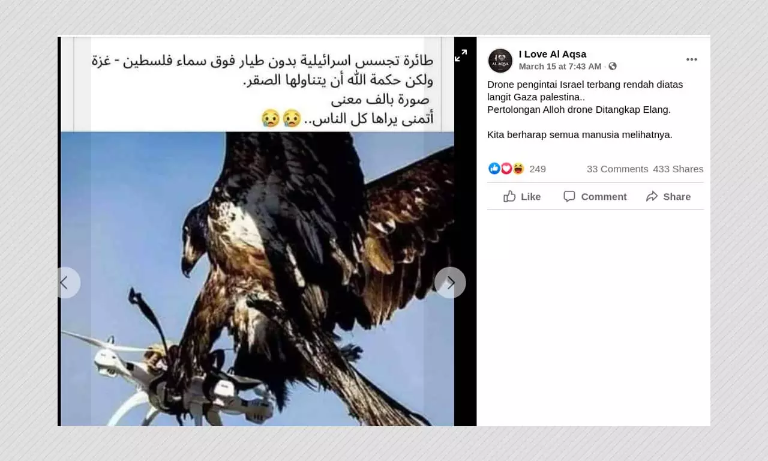Open the 33 Comments list
Image resolution: width=768 pixels, height=461 pixels.
click(617, 169)
